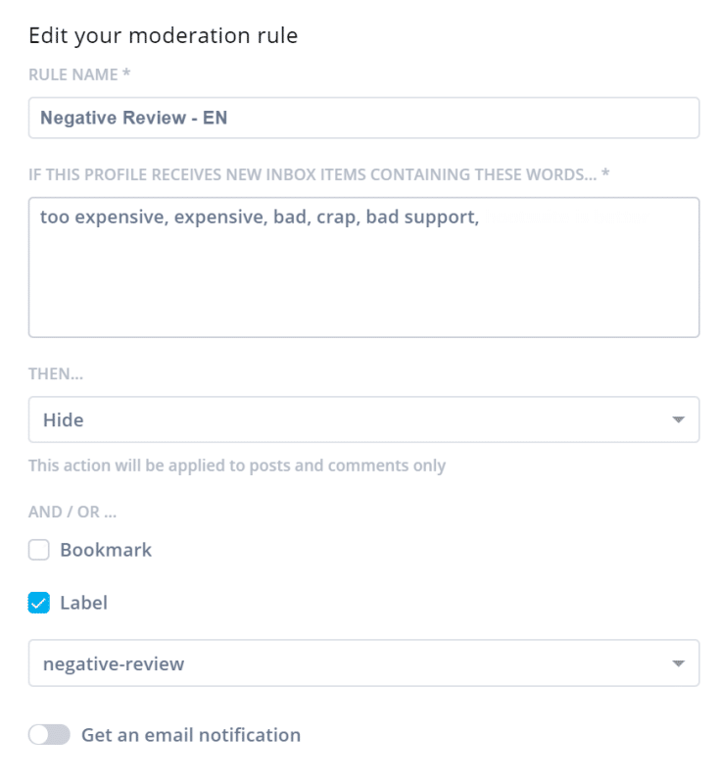Click the Label option text
Viewport: 719px width, 784px height.
click(x=83, y=603)
